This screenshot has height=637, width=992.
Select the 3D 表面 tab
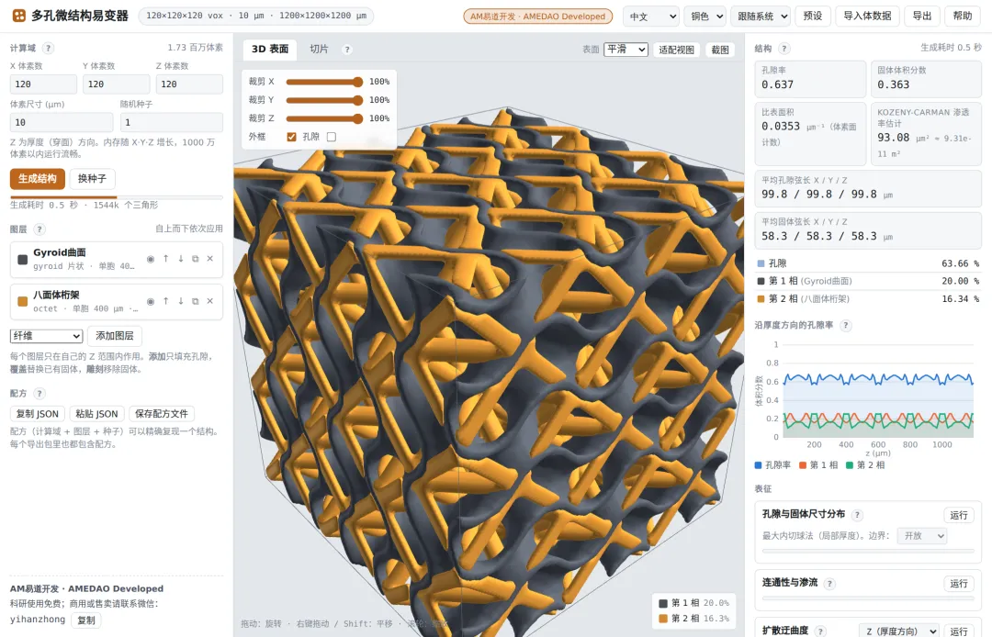coord(270,49)
